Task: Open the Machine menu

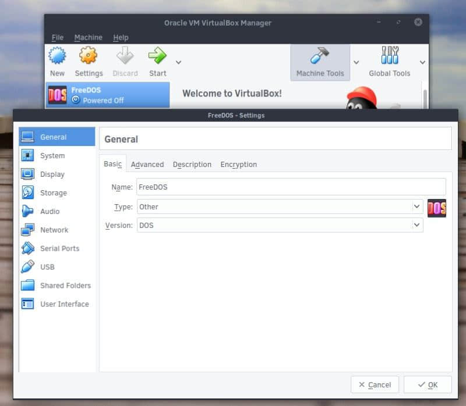Action: (89, 37)
